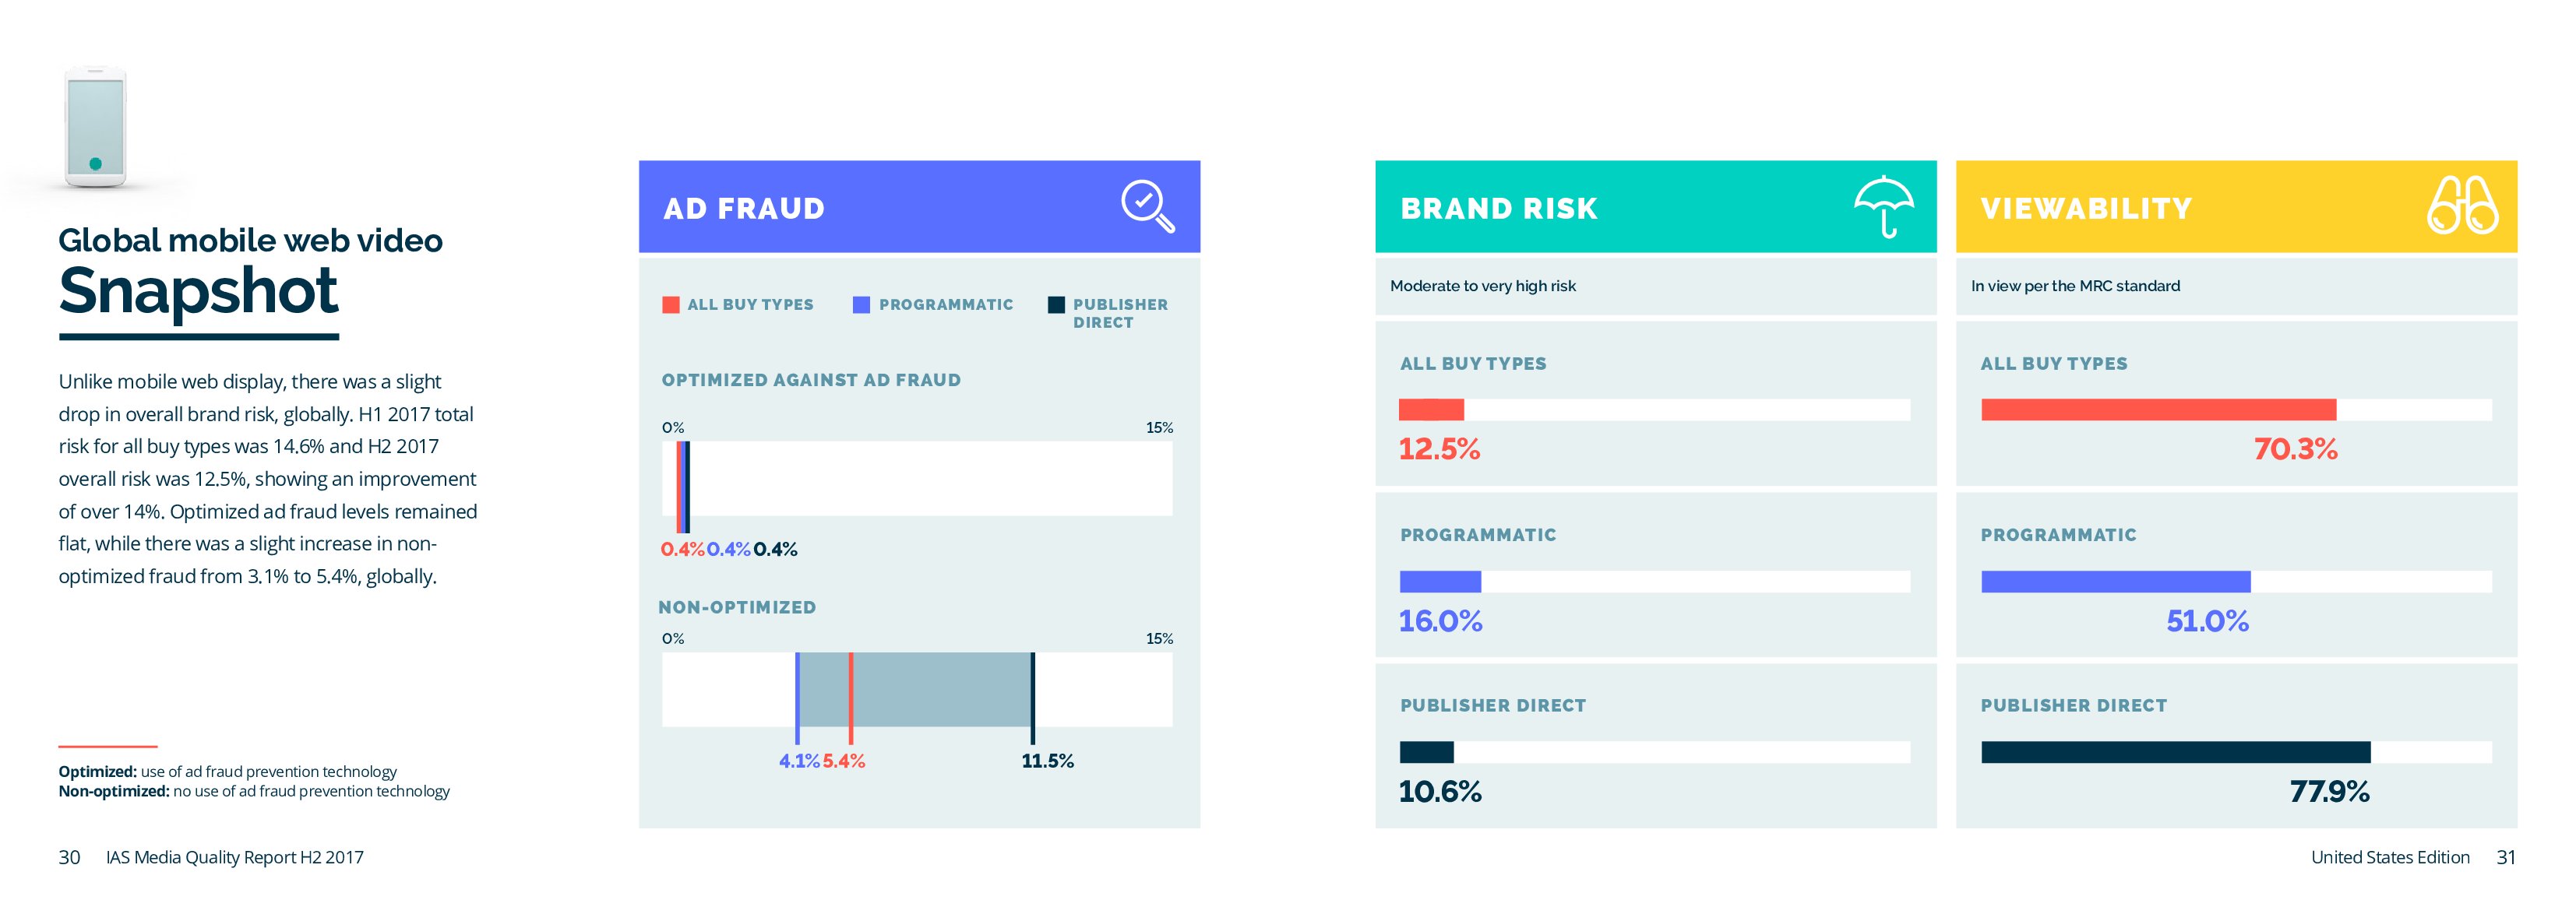
Task: Click the BRAND RISK header banner
Action: (x=1600, y=207)
